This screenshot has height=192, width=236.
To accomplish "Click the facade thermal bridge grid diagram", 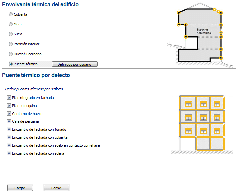I will click(202, 124).
